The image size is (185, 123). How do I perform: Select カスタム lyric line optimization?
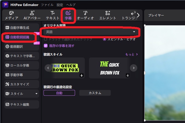pyautogui.click(x=95, y=93)
